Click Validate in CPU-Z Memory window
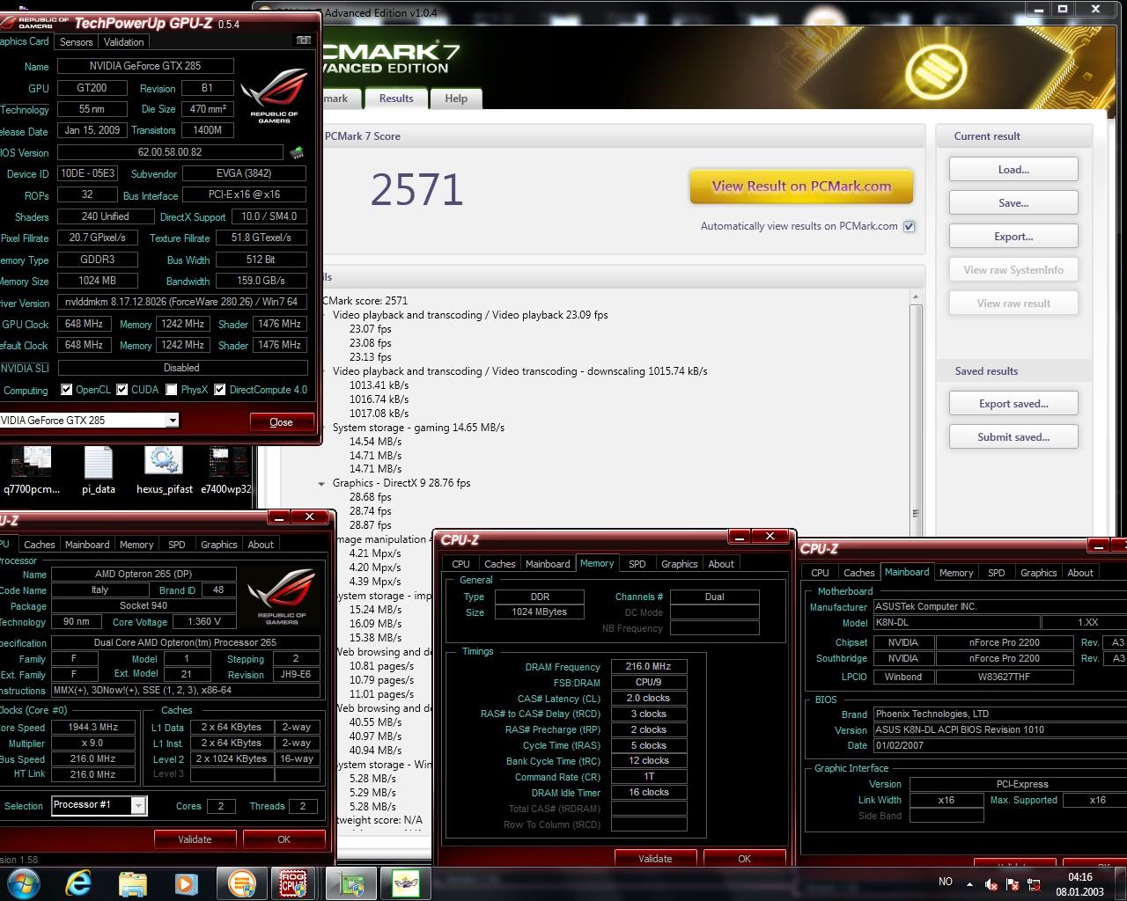This screenshot has width=1127, height=901. click(x=655, y=859)
